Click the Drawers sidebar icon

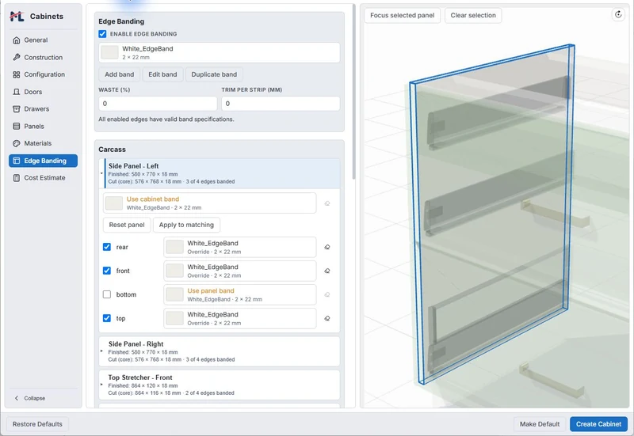(x=16, y=109)
